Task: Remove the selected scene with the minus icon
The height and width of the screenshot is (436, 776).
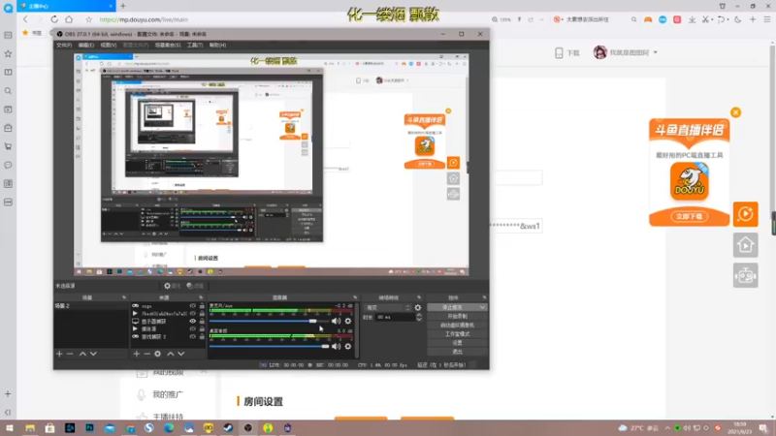Action: coord(70,354)
